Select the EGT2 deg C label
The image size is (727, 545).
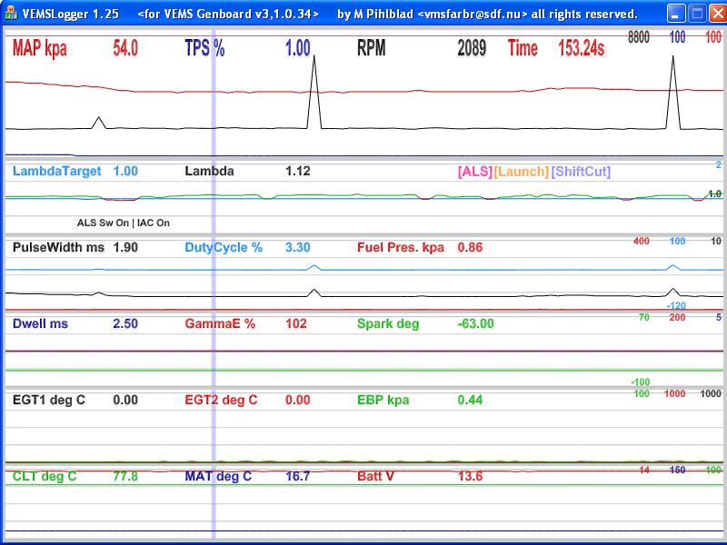click(222, 400)
